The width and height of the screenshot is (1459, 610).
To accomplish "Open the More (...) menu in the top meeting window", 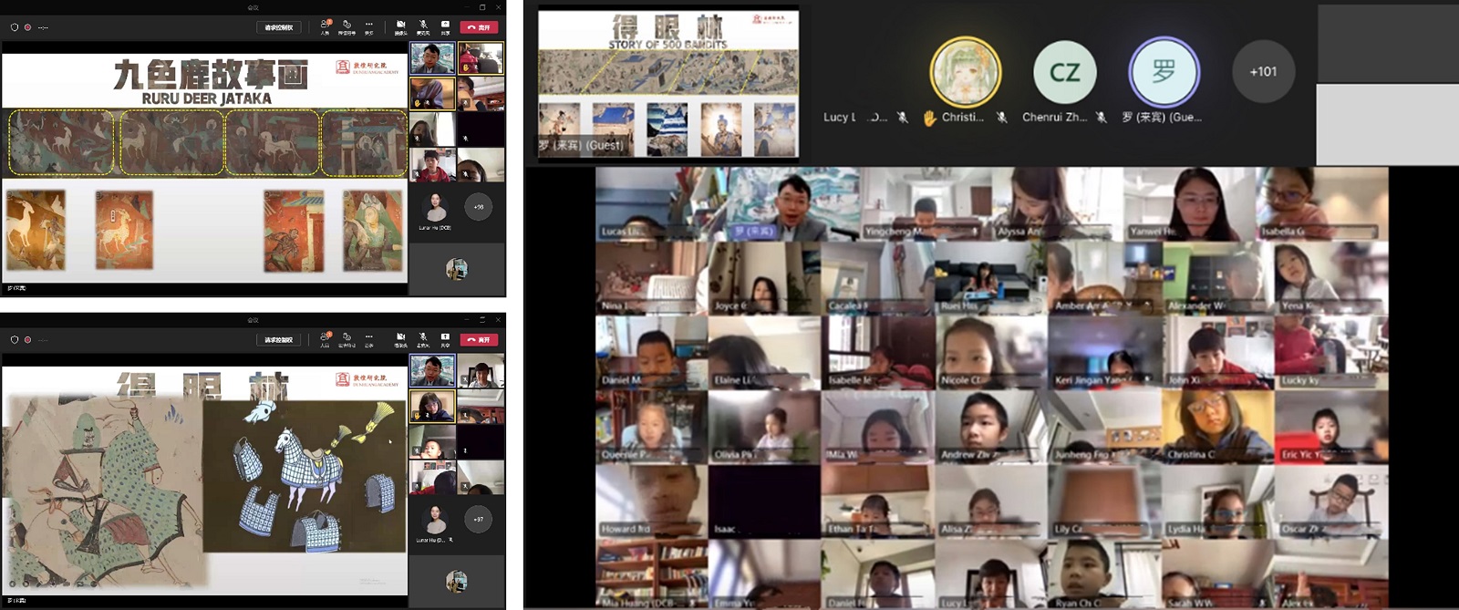I will click(x=368, y=26).
